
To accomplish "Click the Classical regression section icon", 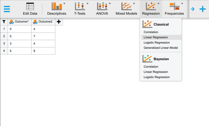I will [x=147, y=24].
